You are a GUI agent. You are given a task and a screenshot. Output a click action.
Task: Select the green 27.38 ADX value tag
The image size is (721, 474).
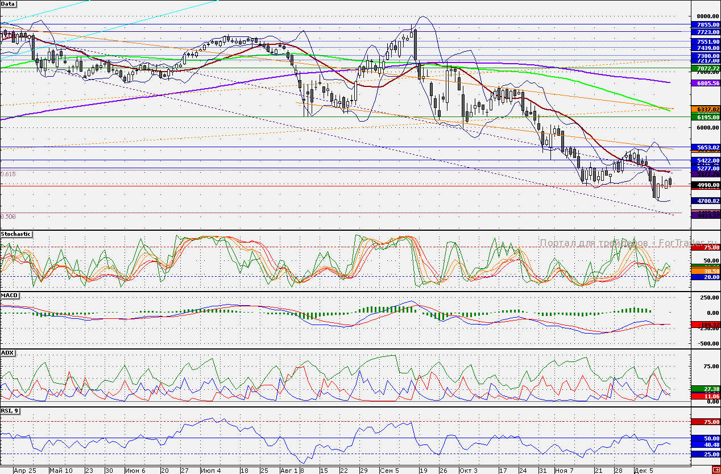[x=705, y=389]
